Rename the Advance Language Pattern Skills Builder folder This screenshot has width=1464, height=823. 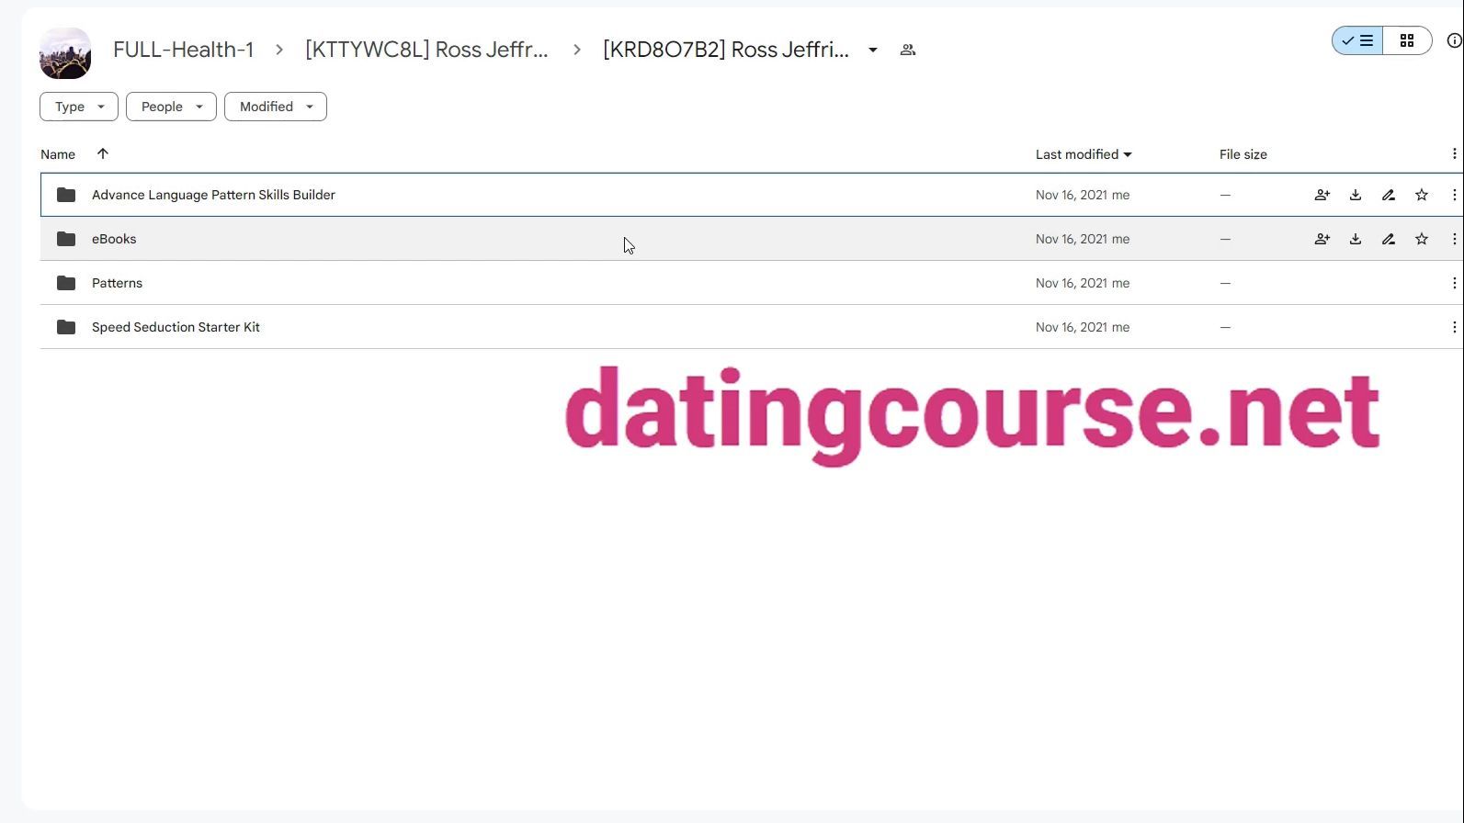pos(1389,195)
